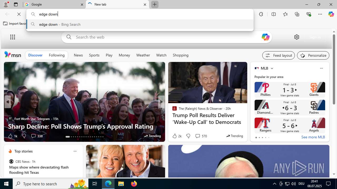This screenshot has width=337, height=189.
Task: Open the Sports category
Action: tap(94, 55)
